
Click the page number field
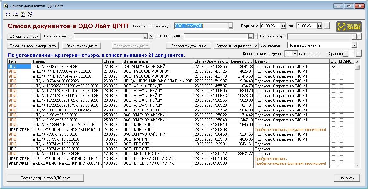352,53
